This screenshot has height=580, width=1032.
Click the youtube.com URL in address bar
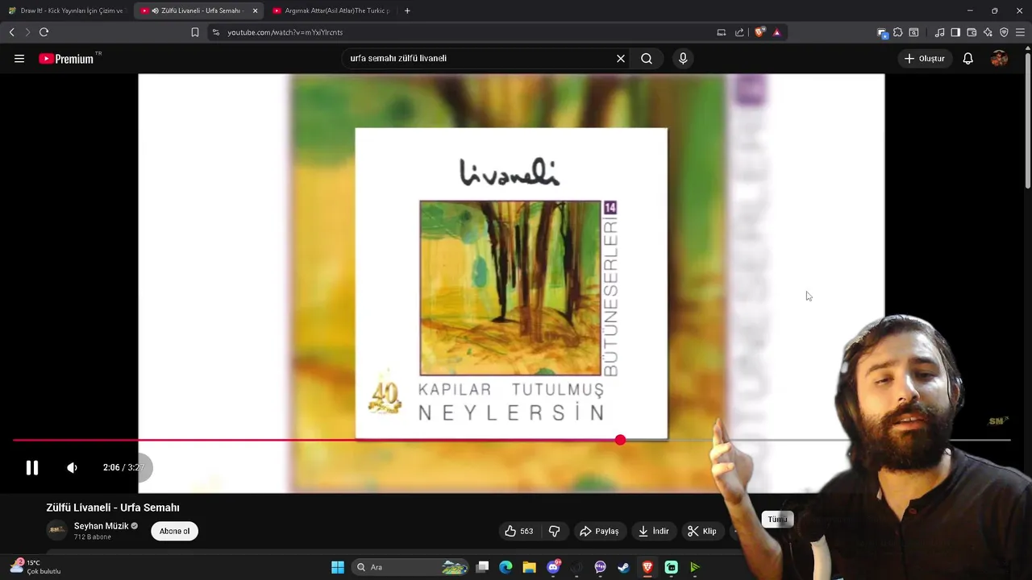click(285, 32)
